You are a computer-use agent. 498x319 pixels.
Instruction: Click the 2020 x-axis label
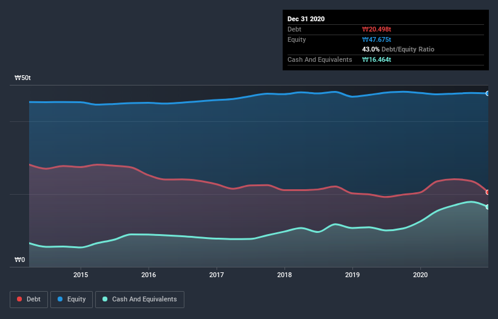click(420, 275)
